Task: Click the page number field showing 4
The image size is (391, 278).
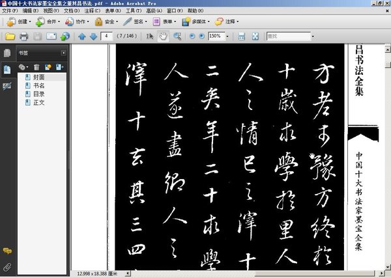Action: pyautogui.click(x=106, y=36)
